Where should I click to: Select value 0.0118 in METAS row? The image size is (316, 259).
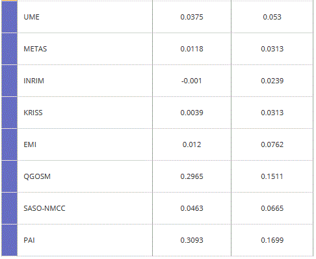click(192, 49)
